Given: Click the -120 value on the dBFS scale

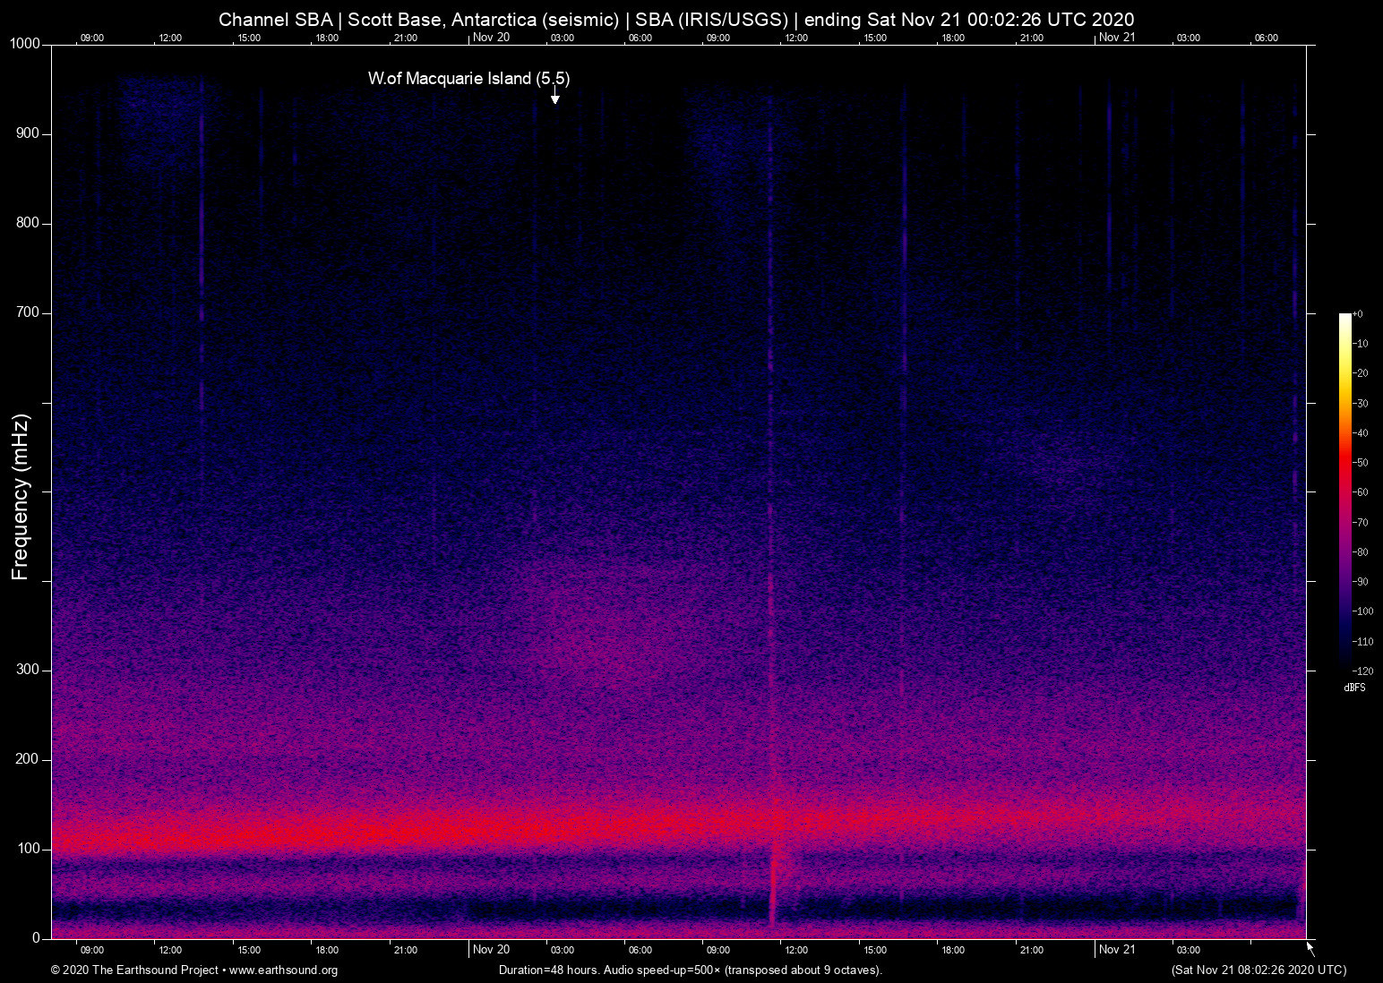Looking at the screenshot, I should (x=1362, y=671).
